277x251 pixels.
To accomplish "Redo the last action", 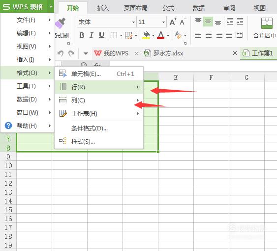I will [71, 53].
